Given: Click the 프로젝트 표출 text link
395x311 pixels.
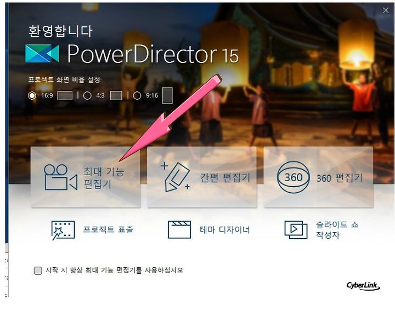Looking at the screenshot, I should tap(108, 229).
